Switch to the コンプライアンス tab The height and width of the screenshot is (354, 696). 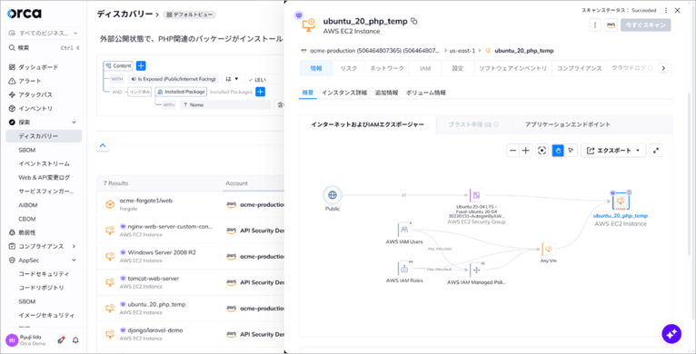tap(580, 68)
